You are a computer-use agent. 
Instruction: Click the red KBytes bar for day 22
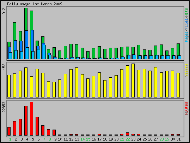128,134
